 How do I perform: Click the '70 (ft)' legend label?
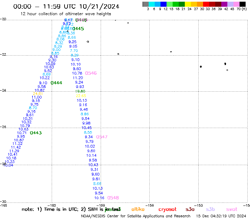coord(242,9)
